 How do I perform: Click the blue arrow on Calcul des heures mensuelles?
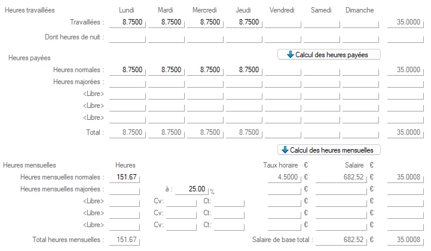286,150
